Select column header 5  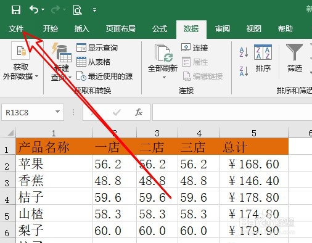(254, 133)
